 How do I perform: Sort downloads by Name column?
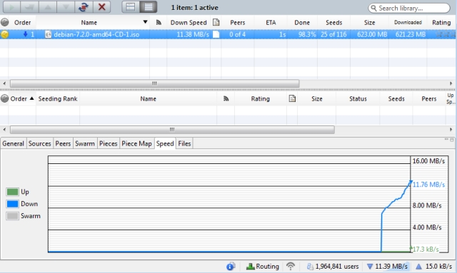pos(89,23)
